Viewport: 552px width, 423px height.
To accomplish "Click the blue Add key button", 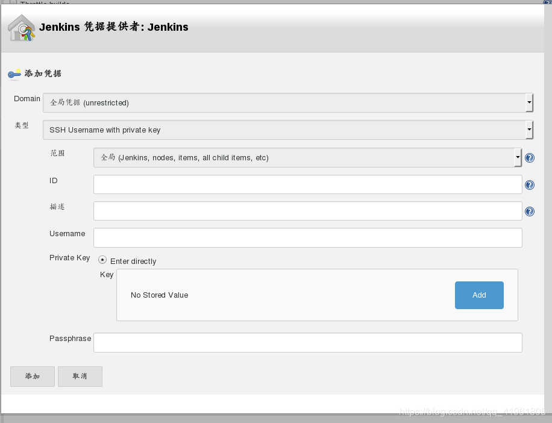I will 479,295.
